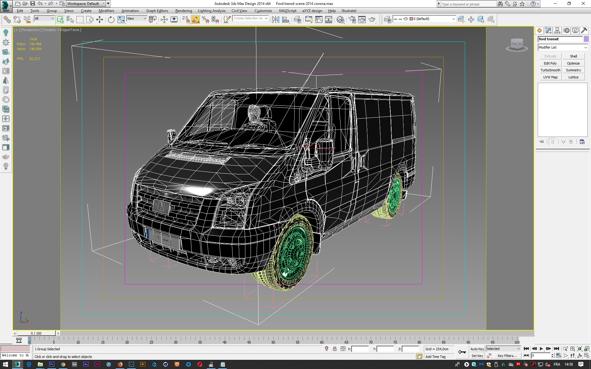Click Bind to Space Warp icon
The height and width of the screenshot is (369, 591).
coord(27,20)
